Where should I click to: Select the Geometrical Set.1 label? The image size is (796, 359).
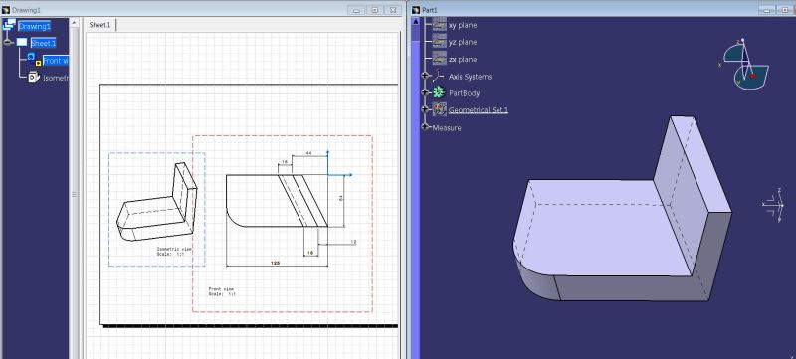point(479,110)
